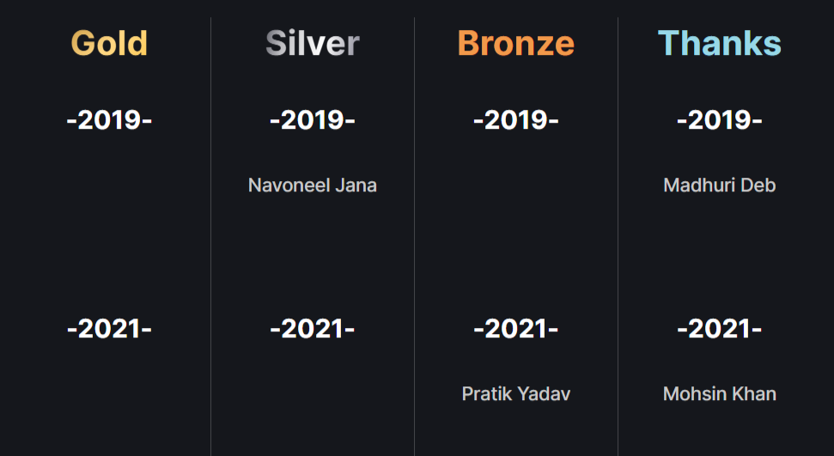
Task: Click the 2021 label in Thanks column
Action: pyautogui.click(x=719, y=328)
